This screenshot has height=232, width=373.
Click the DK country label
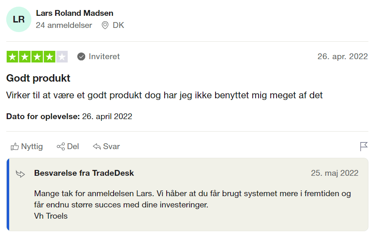pyautogui.click(x=118, y=25)
